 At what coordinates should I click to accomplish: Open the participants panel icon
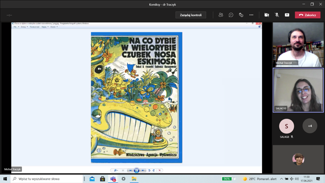(221, 15)
